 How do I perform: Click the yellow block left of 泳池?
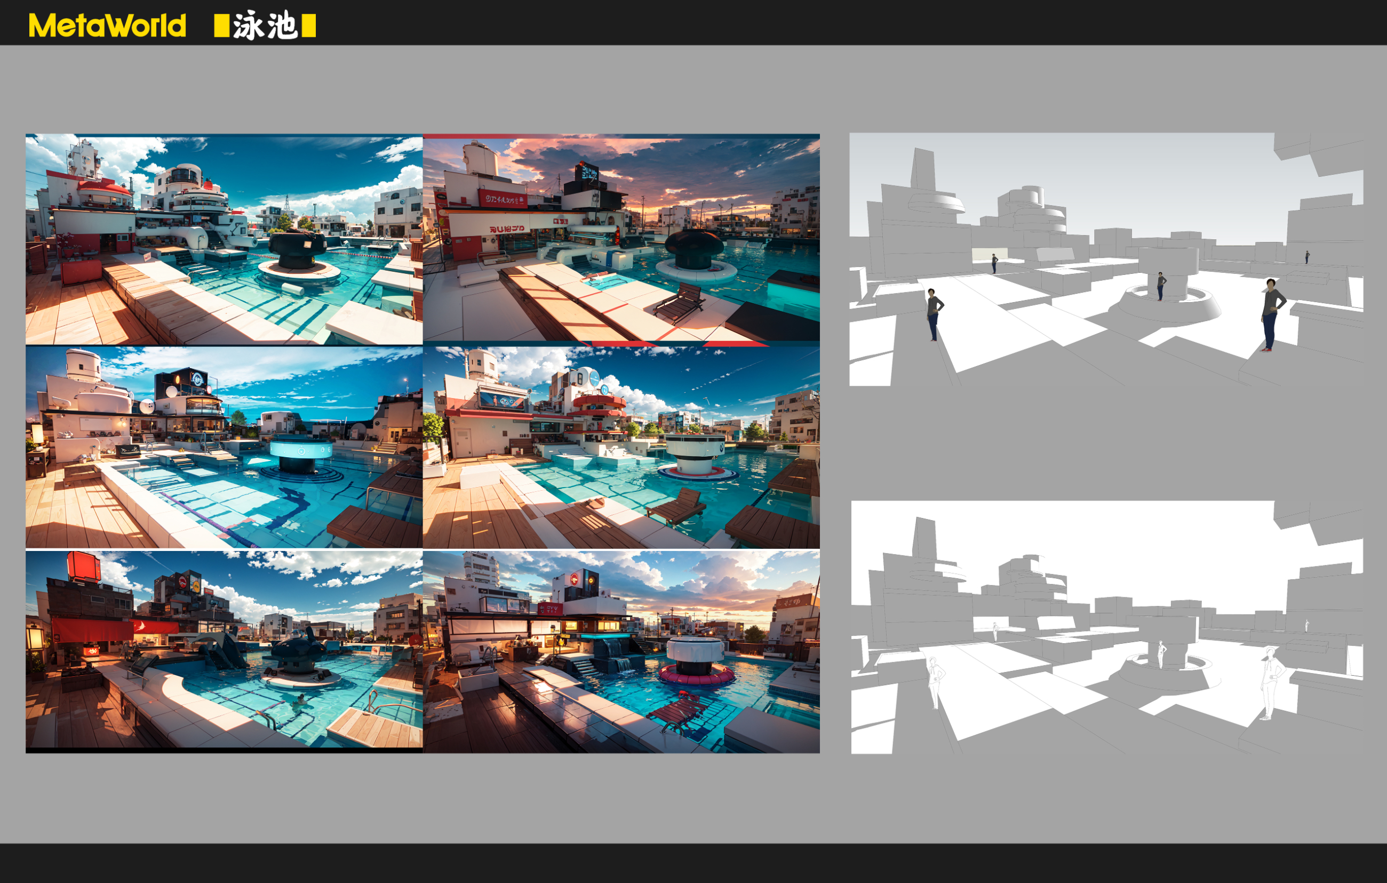[x=222, y=26]
